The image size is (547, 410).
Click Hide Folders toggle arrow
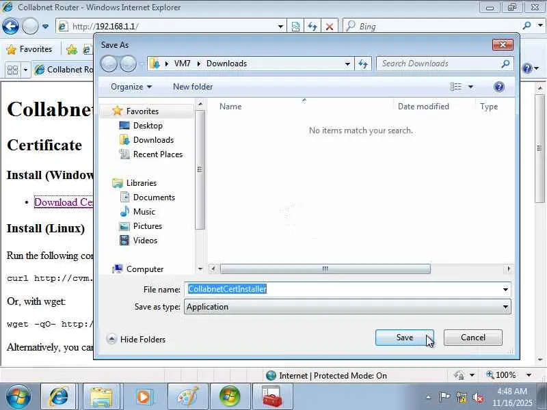(111, 339)
